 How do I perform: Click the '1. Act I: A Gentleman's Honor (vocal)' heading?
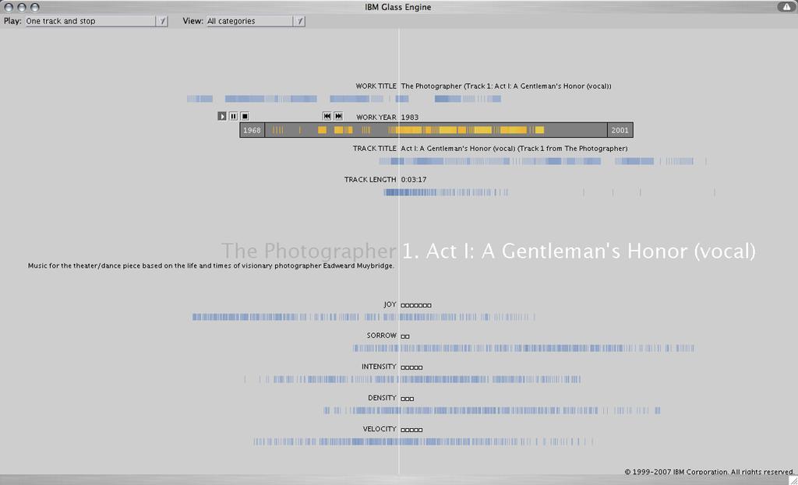tap(579, 251)
